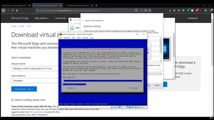Bookmark this page with the star
Image resolution: width=214 pixels, height=120 pixels.
150,10
